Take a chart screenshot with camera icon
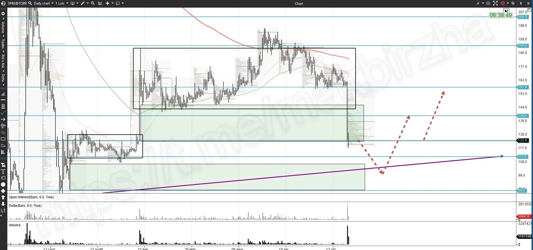 [x=488, y=3]
